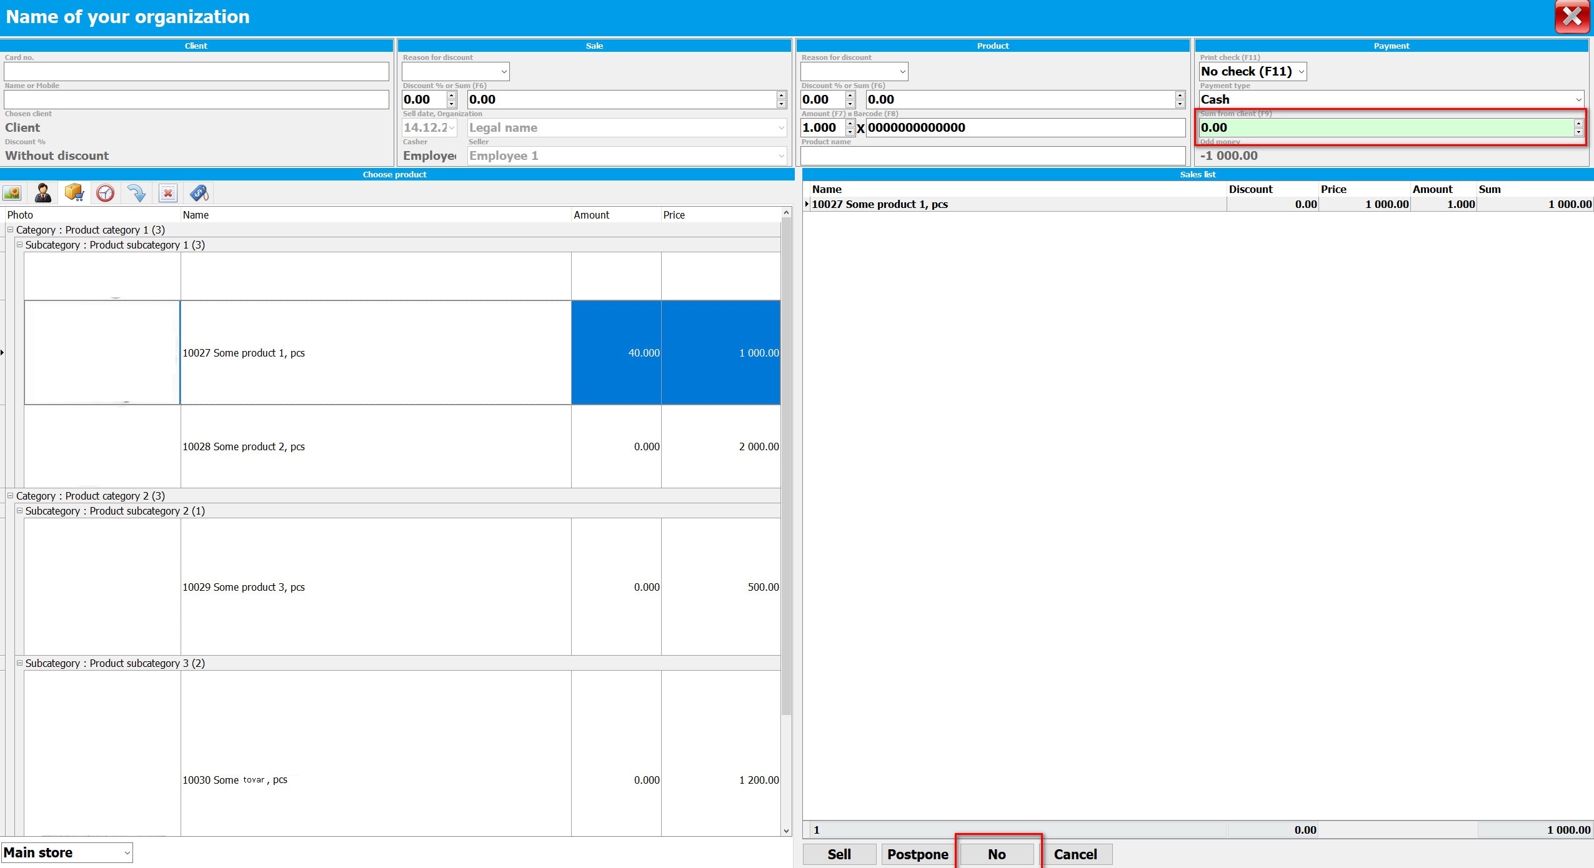Collapse Category Product category 2 tree node
Image resolution: width=1594 pixels, height=868 pixels.
click(x=9, y=495)
